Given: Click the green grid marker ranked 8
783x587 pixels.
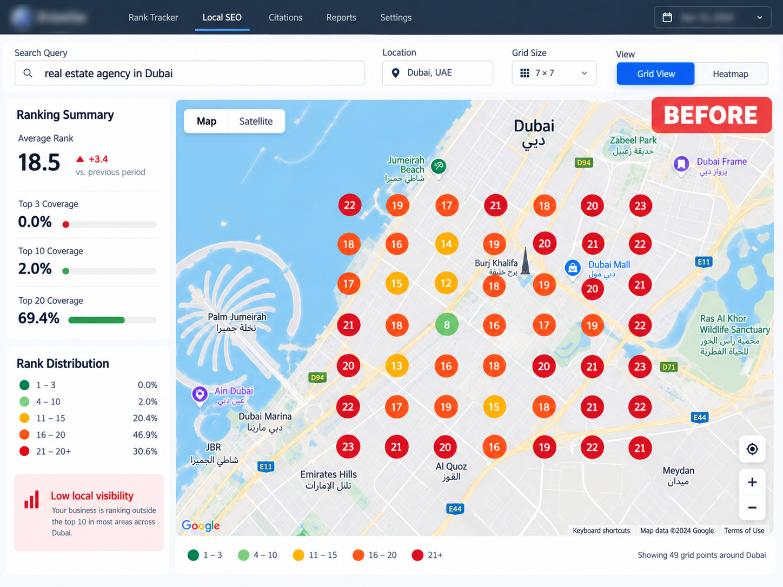Looking at the screenshot, I should [447, 325].
